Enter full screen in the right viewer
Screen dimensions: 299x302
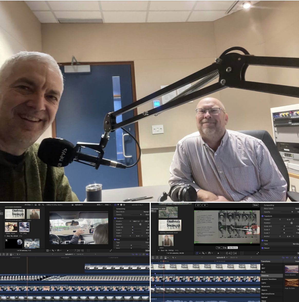point(258,253)
